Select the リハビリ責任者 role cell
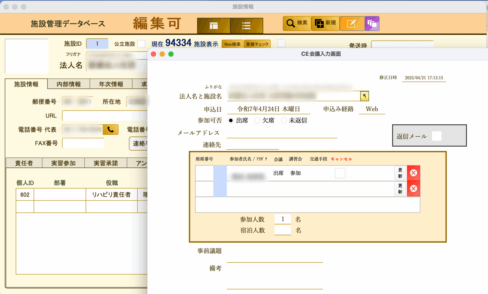Image resolution: width=488 pixels, height=294 pixels. [x=111, y=195]
